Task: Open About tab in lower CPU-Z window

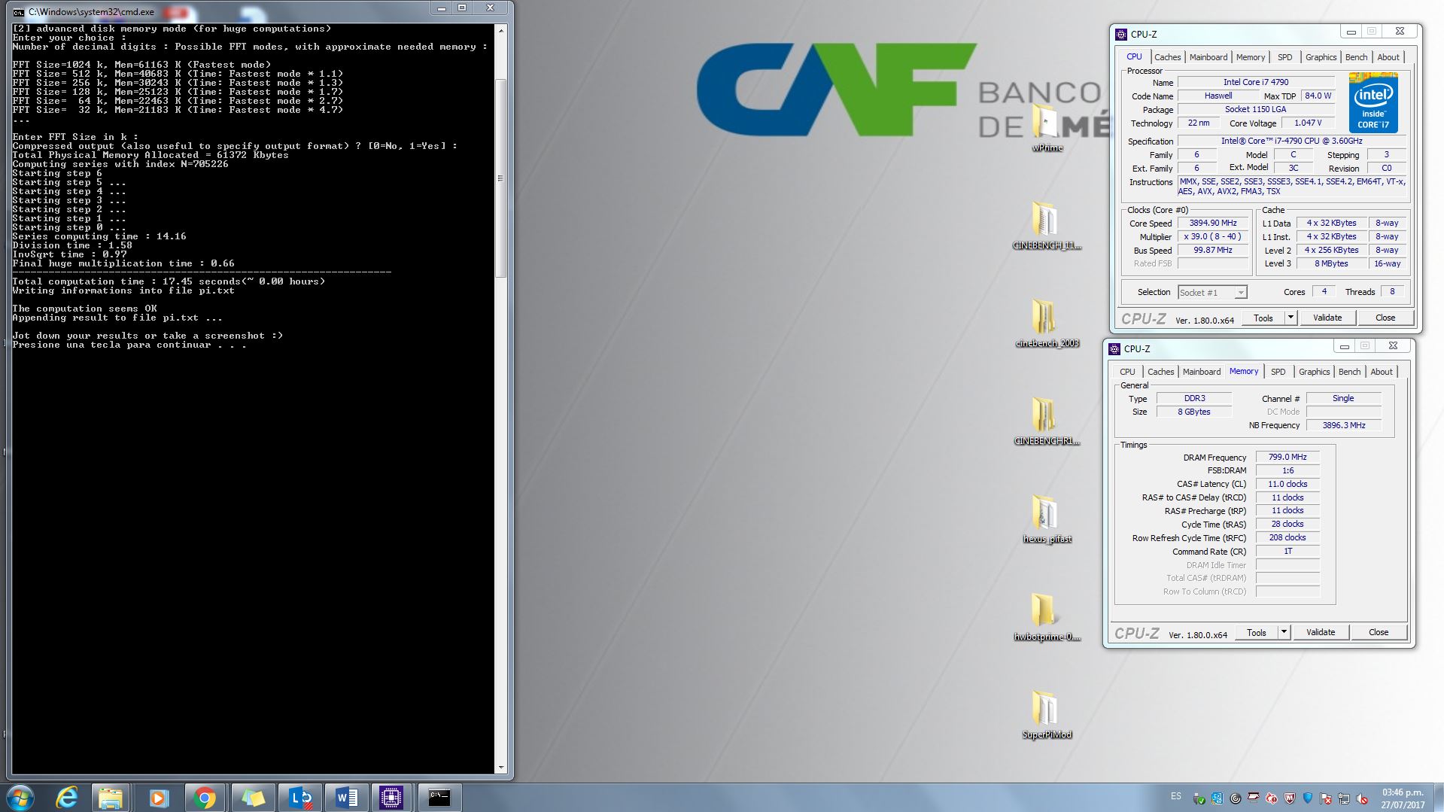Action: [x=1382, y=372]
